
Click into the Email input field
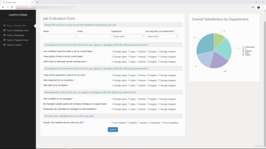point(94,36)
